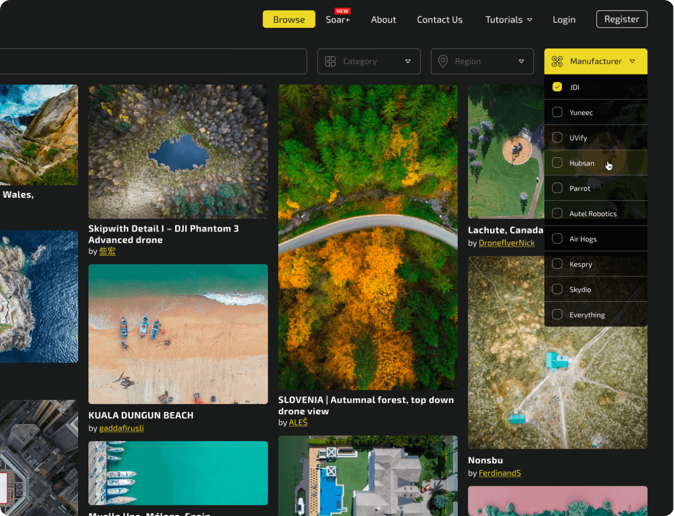Uncheck the JDI manufacturer checkbox

click(558, 87)
